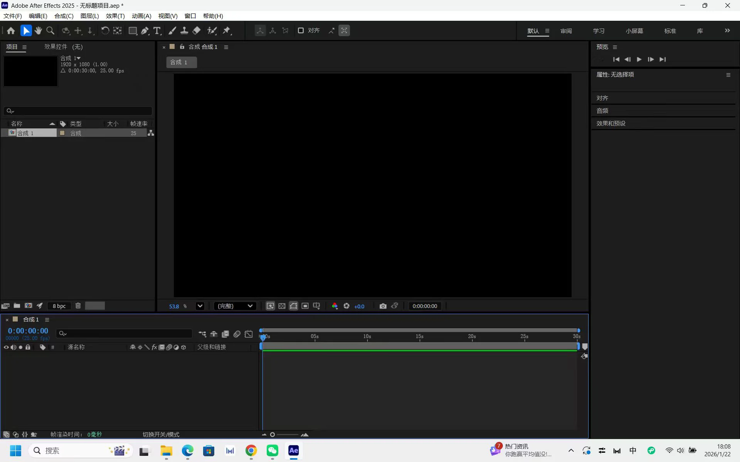Click the take snapshot camera icon
Screen dimensions: 740x462
(x=383, y=306)
